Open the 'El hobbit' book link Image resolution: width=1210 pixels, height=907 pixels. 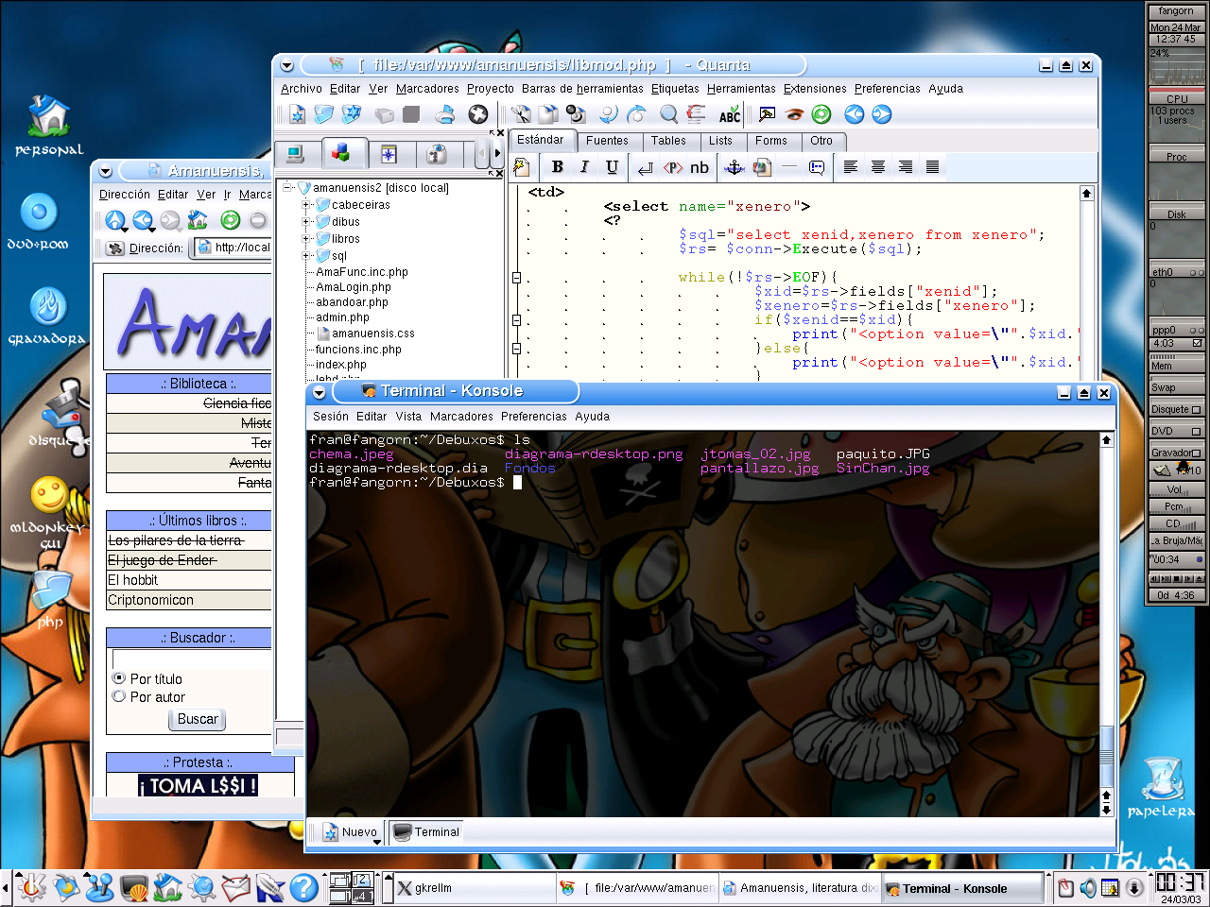(x=133, y=580)
